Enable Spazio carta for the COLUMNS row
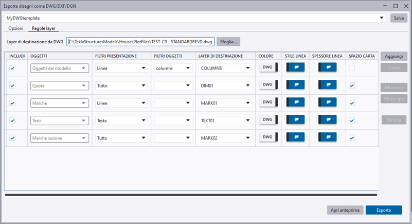The image size is (412, 224). 352,68
